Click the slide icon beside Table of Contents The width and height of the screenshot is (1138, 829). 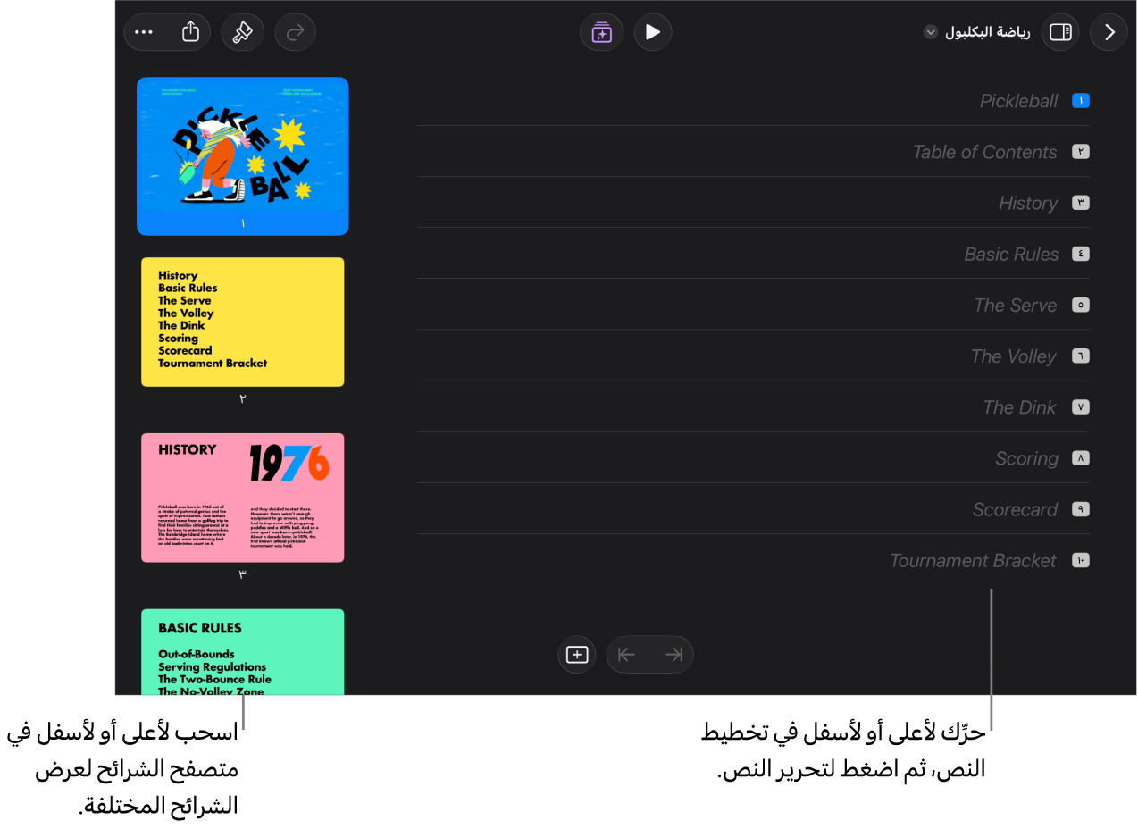coord(1080,152)
